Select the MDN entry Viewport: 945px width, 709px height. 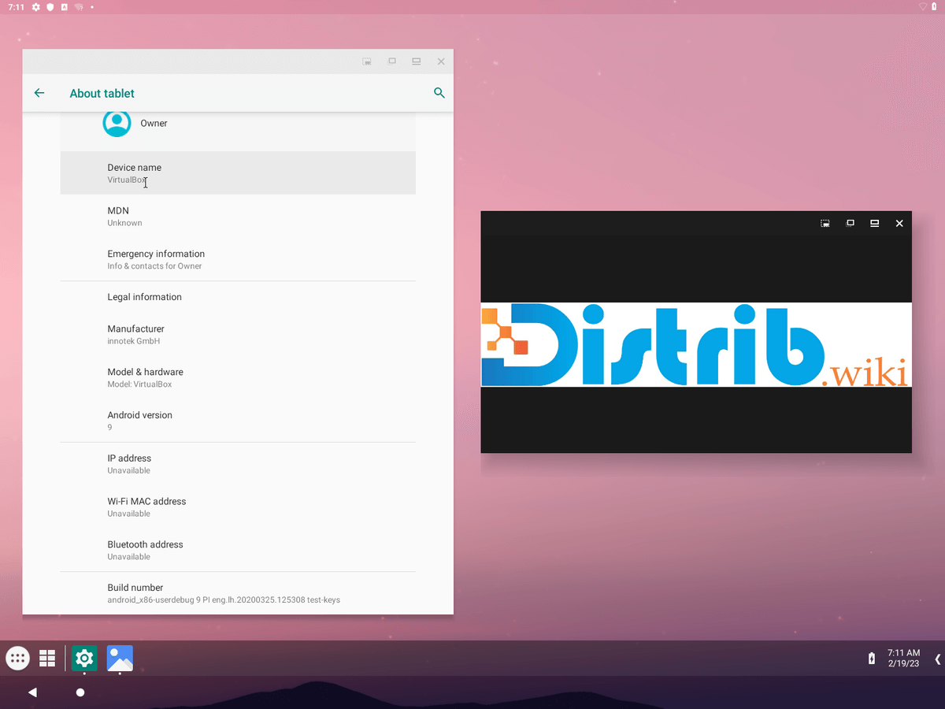click(238, 217)
